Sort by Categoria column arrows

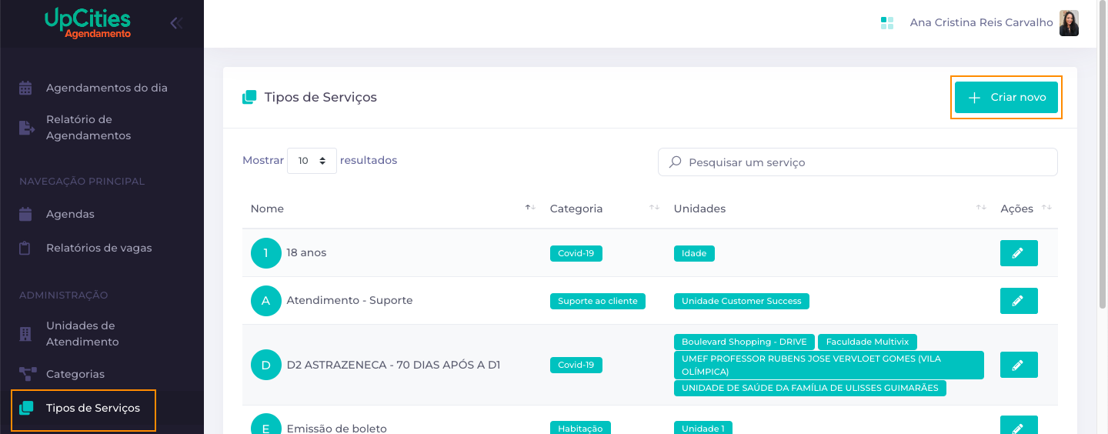pyautogui.click(x=654, y=208)
